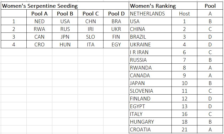
Task: Click the JPN cell in row 3
Action: point(65,37)
